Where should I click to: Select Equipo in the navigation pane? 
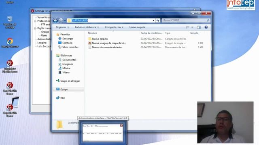click(x=64, y=89)
